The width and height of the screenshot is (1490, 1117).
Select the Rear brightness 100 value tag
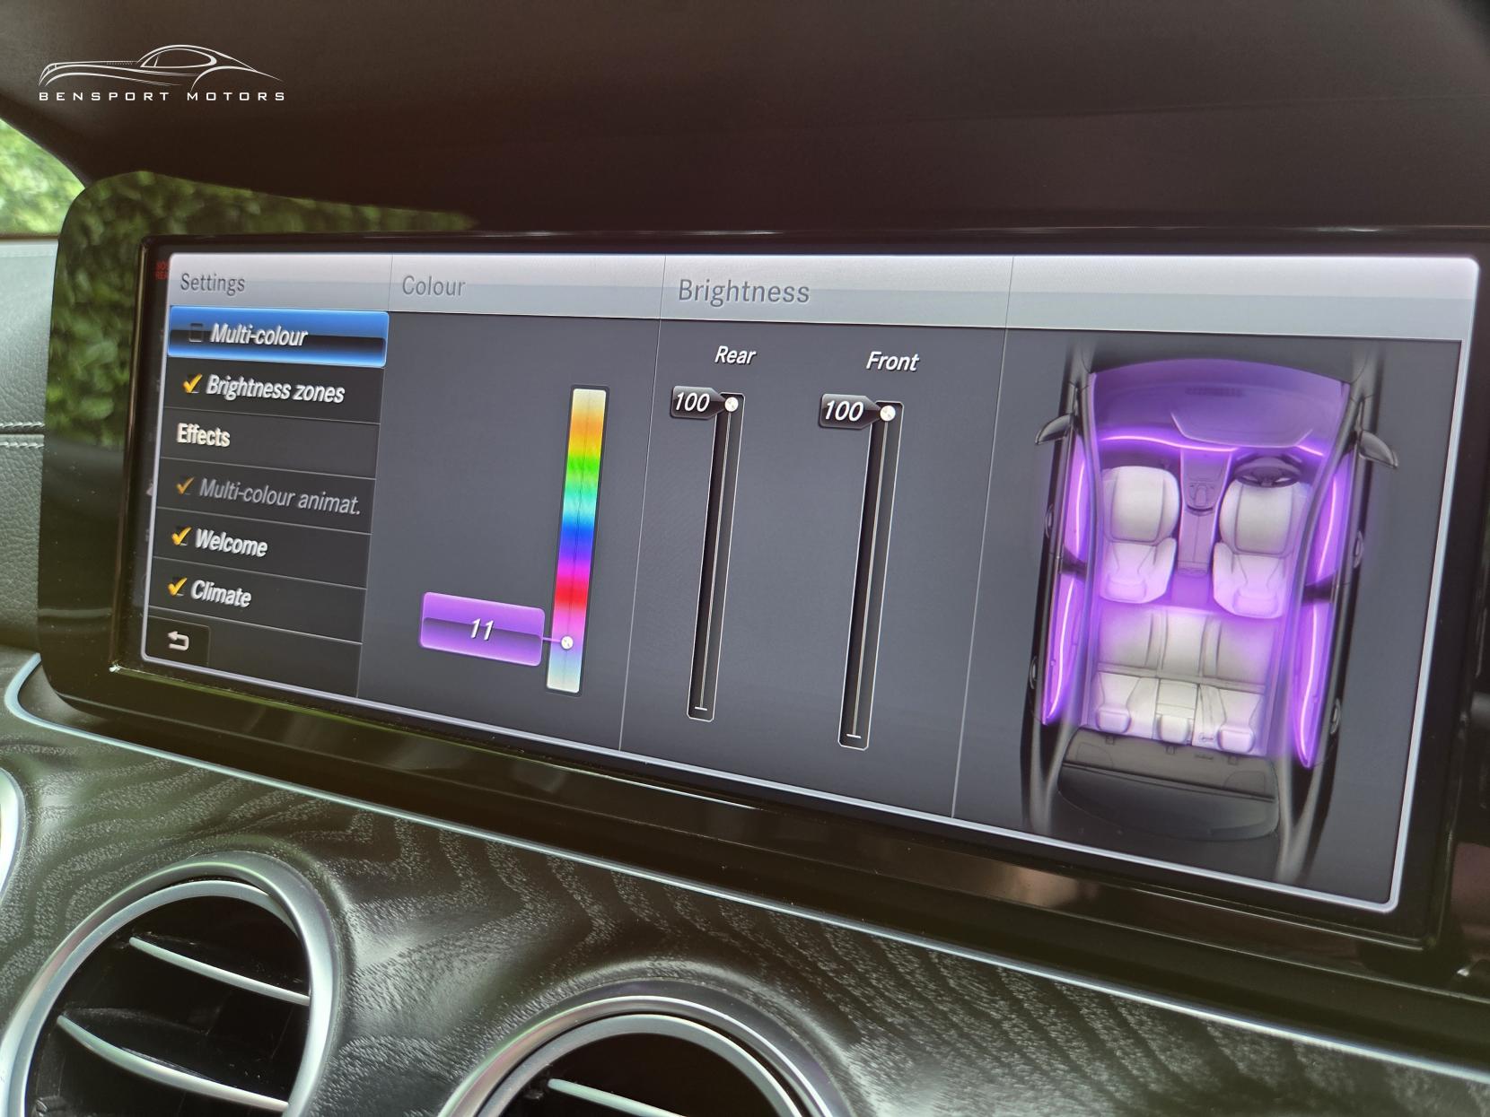[692, 403]
